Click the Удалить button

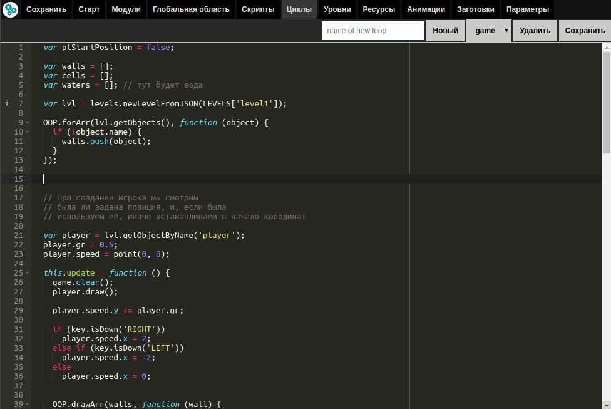(535, 31)
